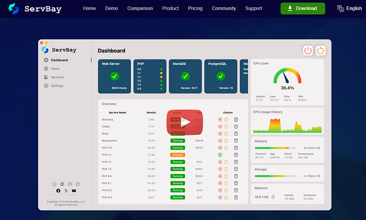Open the Support menu item
Screen dimensions: 366x220
click(254, 8)
